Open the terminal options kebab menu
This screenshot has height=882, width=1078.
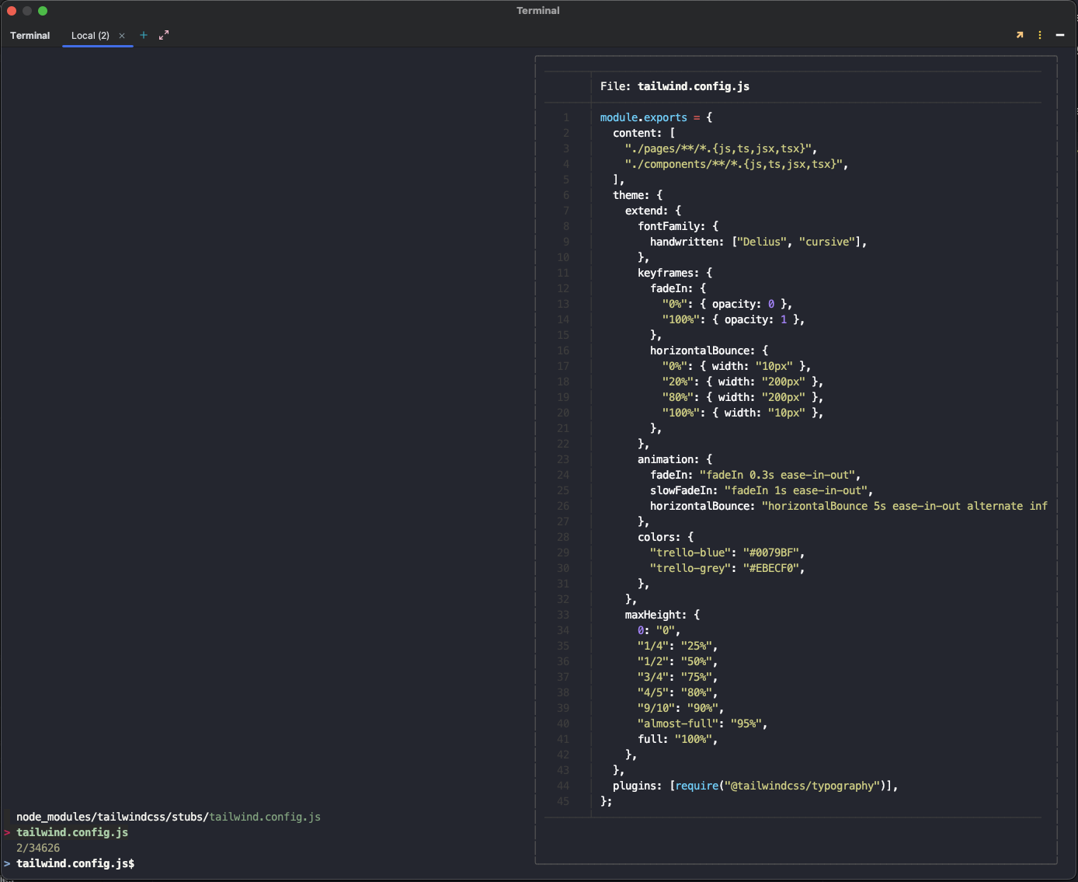1040,35
